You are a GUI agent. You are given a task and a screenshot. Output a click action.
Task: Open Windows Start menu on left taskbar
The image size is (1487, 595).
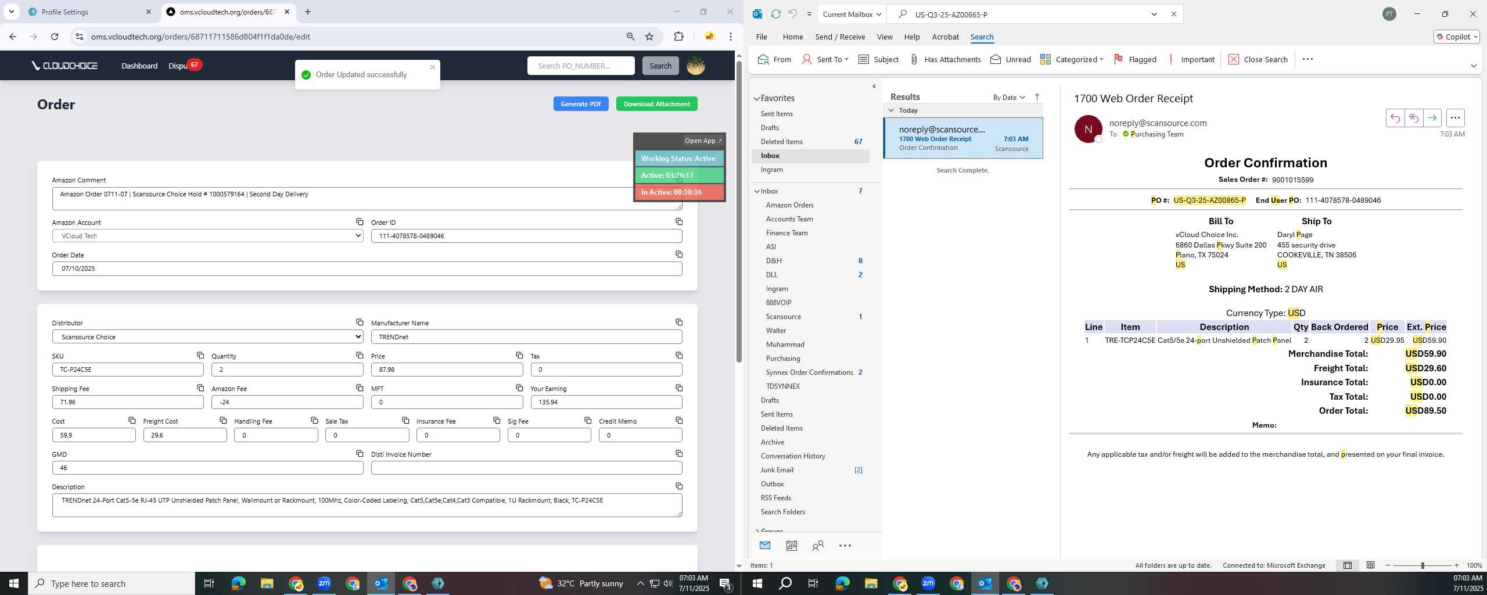click(14, 583)
